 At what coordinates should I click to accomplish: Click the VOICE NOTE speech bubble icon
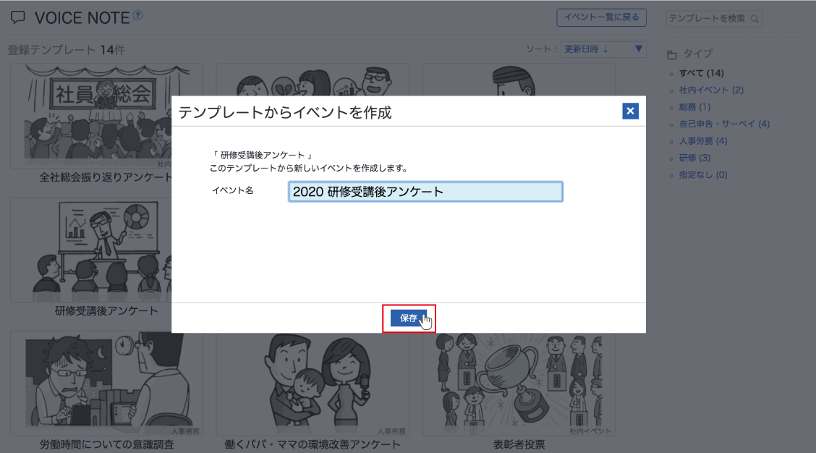click(x=19, y=18)
